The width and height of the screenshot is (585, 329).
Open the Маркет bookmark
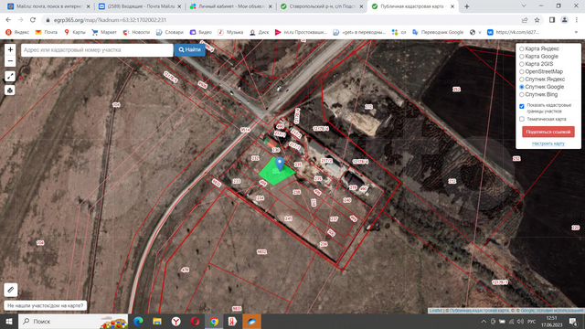(104, 33)
